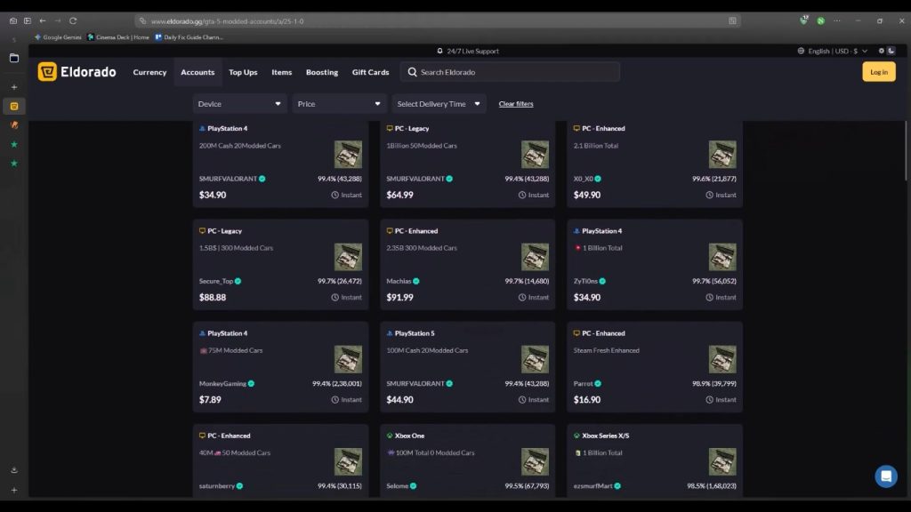Toggle the dark mode moon switch
Image resolution: width=911 pixels, height=512 pixels.
891,51
